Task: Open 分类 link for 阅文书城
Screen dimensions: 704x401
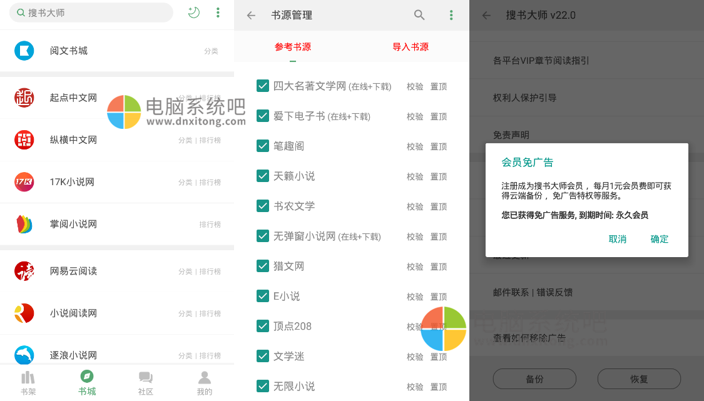Action: pyautogui.click(x=211, y=51)
